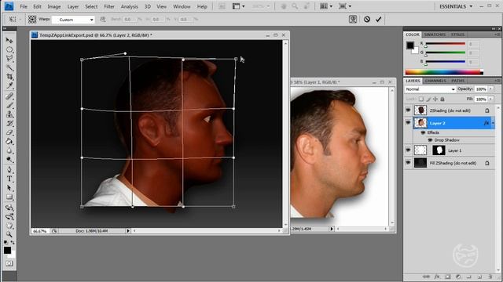Image resolution: width=503 pixels, height=282 pixels.
Task: Toggle lock position in Layers panel
Action: [435, 99]
